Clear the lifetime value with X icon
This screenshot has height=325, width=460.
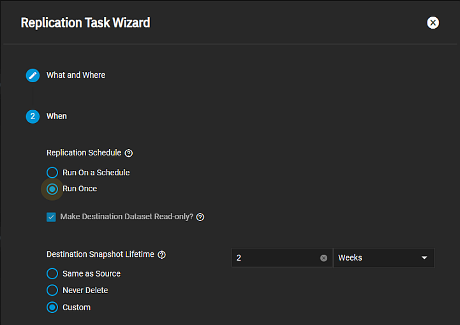click(323, 258)
